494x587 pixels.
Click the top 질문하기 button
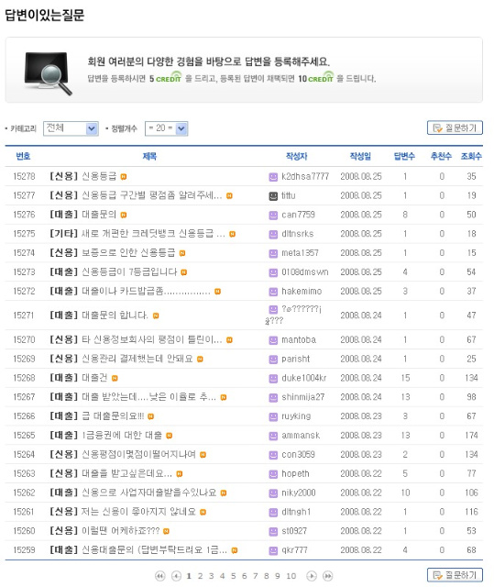tap(455, 127)
